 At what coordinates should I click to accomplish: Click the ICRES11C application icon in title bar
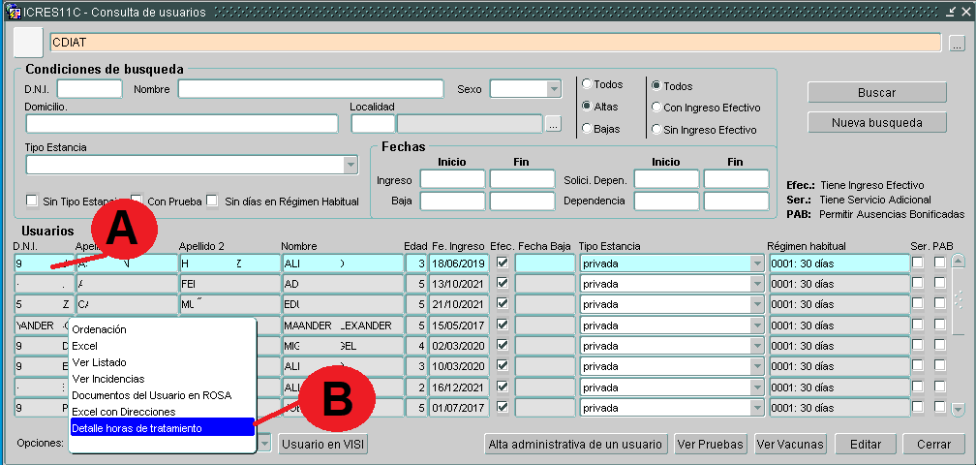pyautogui.click(x=15, y=12)
